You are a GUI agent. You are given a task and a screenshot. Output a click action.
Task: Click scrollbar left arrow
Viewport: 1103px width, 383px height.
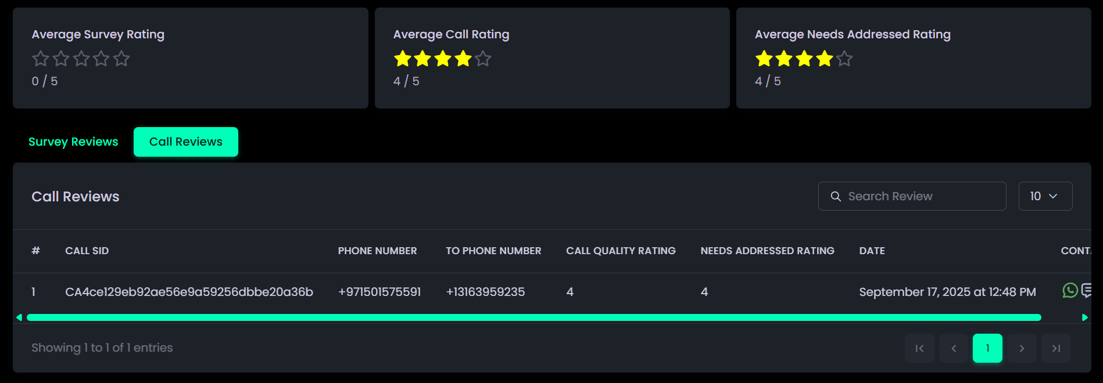pyautogui.click(x=19, y=317)
